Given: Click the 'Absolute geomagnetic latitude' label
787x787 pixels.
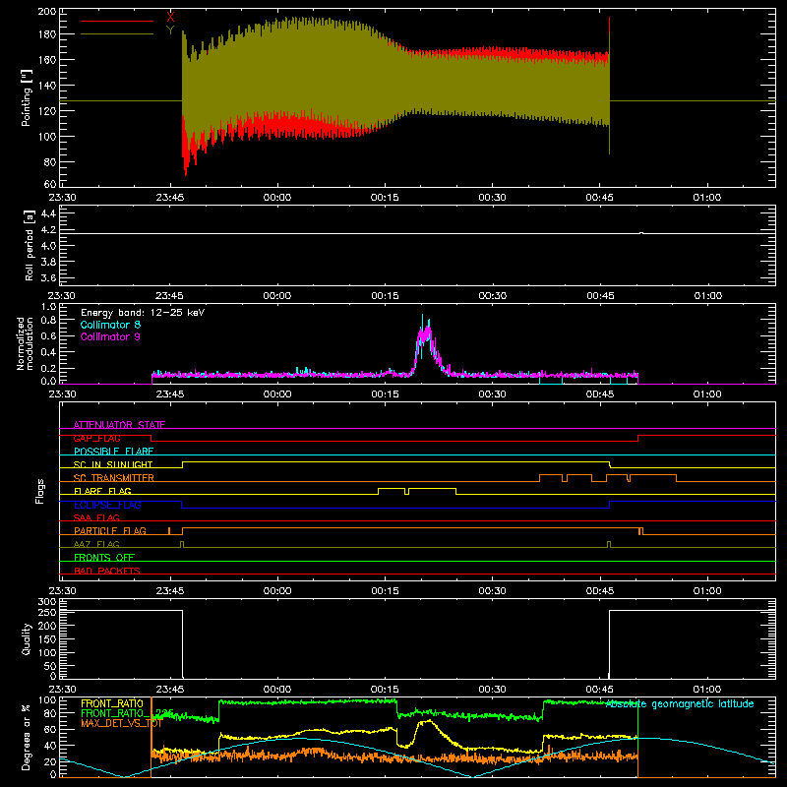Looking at the screenshot, I should coord(680,704).
